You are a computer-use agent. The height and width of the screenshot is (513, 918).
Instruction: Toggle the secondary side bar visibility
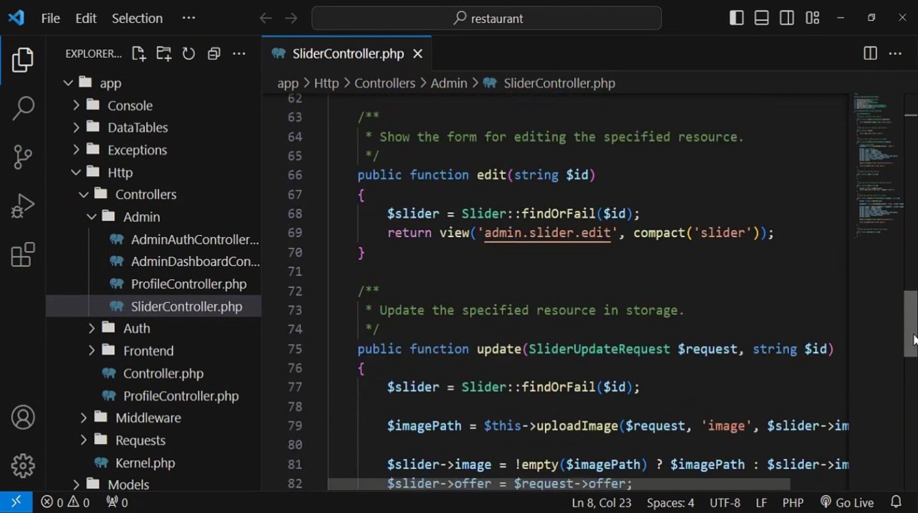click(787, 19)
